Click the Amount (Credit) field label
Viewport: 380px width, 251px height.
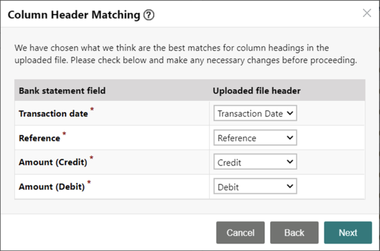tap(53, 162)
